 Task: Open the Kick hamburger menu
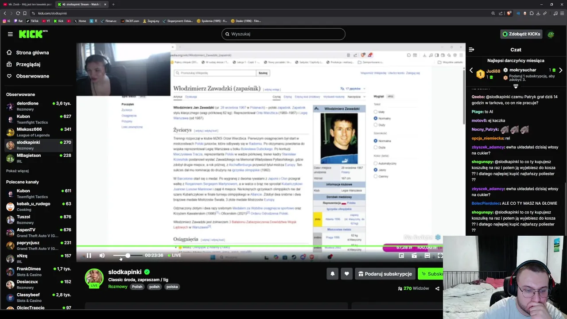(x=10, y=34)
